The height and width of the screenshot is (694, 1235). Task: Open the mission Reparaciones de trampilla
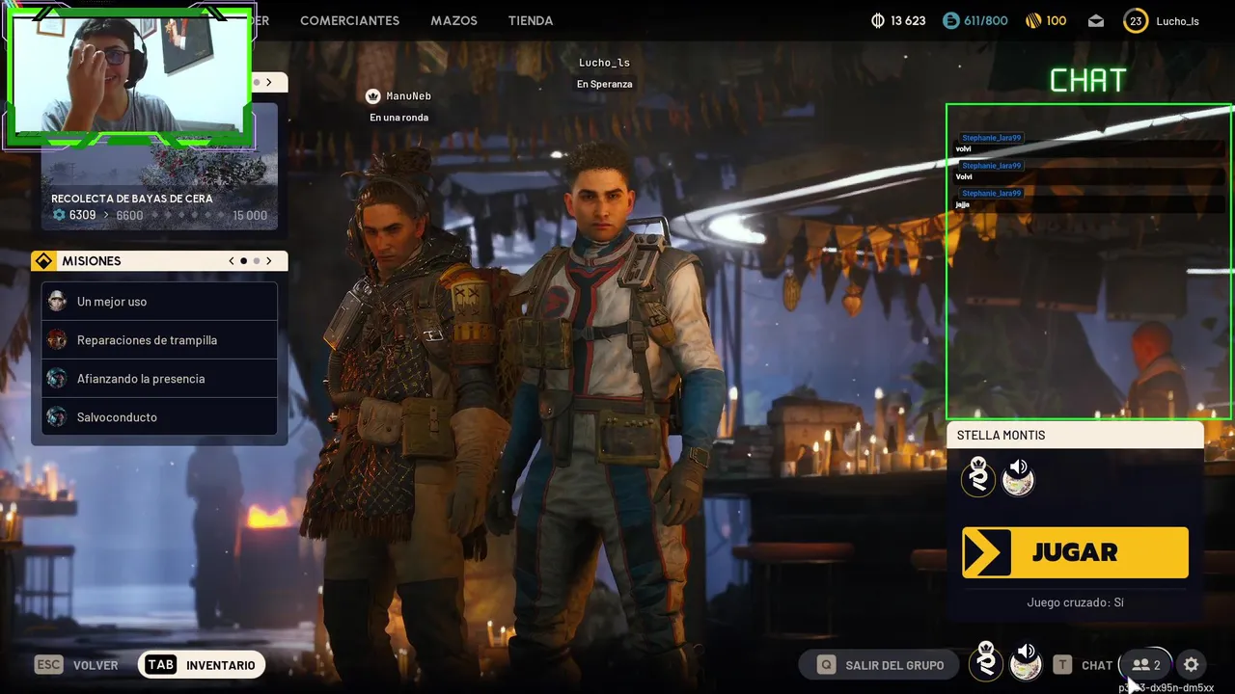click(x=159, y=340)
